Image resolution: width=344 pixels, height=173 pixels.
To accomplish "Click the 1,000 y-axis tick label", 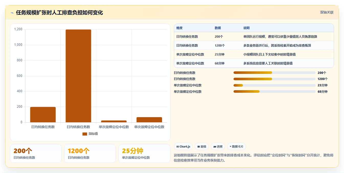I will coord(18,45).
